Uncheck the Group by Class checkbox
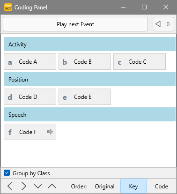177x194 pixels. [x=7, y=173]
